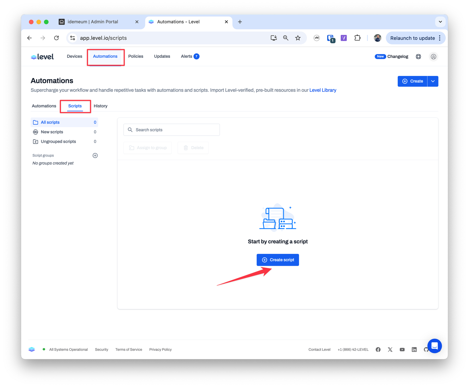
Task: Open Privacy Policy link
Action: click(160, 349)
